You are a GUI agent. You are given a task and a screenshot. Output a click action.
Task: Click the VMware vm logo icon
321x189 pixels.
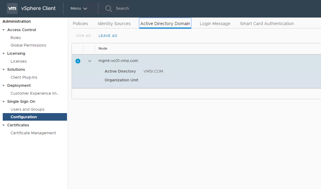tap(12, 8)
